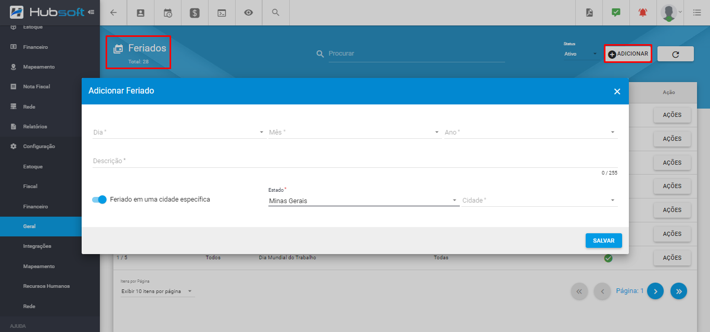Click the Descrição text field
The height and width of the screenshot is (332, 710).
[355, 162]
